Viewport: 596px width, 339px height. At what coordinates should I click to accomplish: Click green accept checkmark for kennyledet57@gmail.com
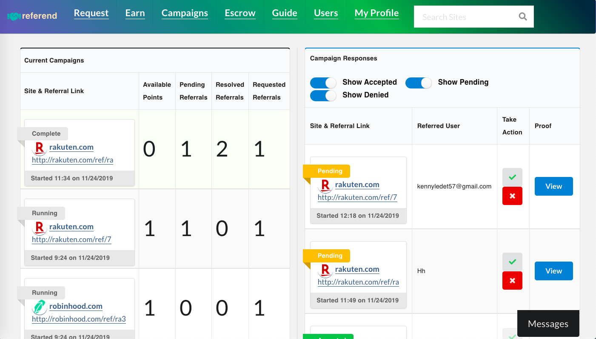(512, 177)
